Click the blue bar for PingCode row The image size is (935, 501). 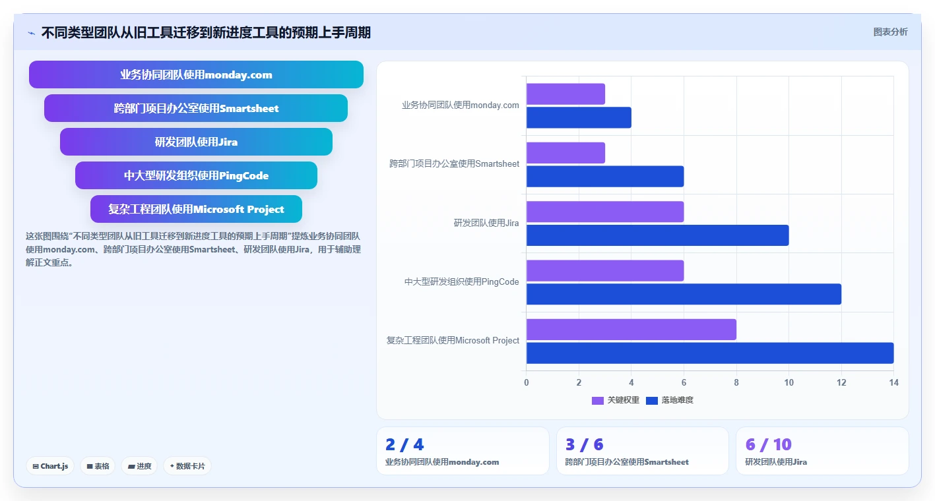[x=684, y=294]
